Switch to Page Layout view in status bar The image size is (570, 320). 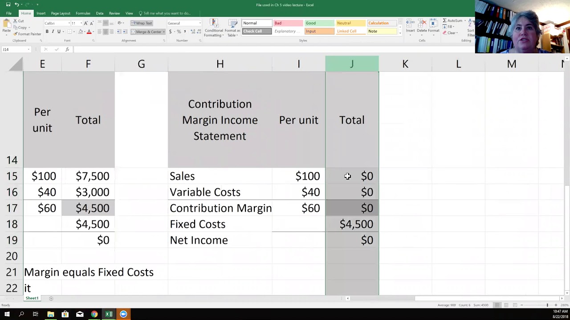click(506, 305)
